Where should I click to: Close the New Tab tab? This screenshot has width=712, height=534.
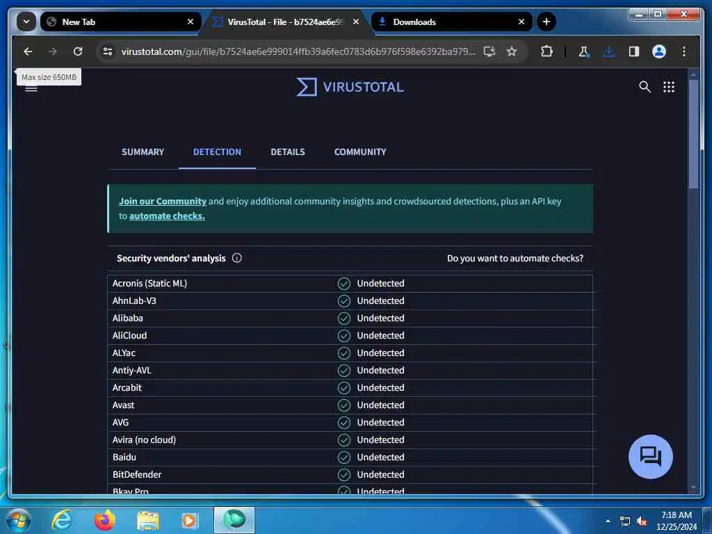[x=191, y=22]
